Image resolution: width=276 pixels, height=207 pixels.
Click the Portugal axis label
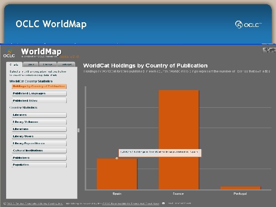click(240, 194)
